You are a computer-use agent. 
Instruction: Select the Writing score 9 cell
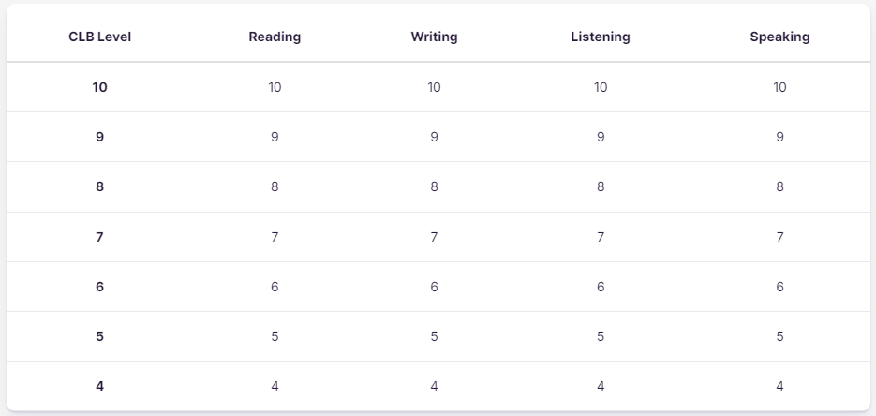click(434, 137)
